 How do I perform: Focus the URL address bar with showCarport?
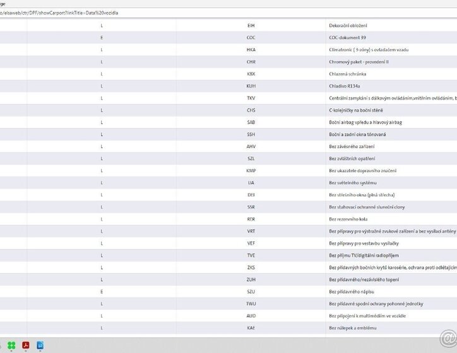point(189,13)
